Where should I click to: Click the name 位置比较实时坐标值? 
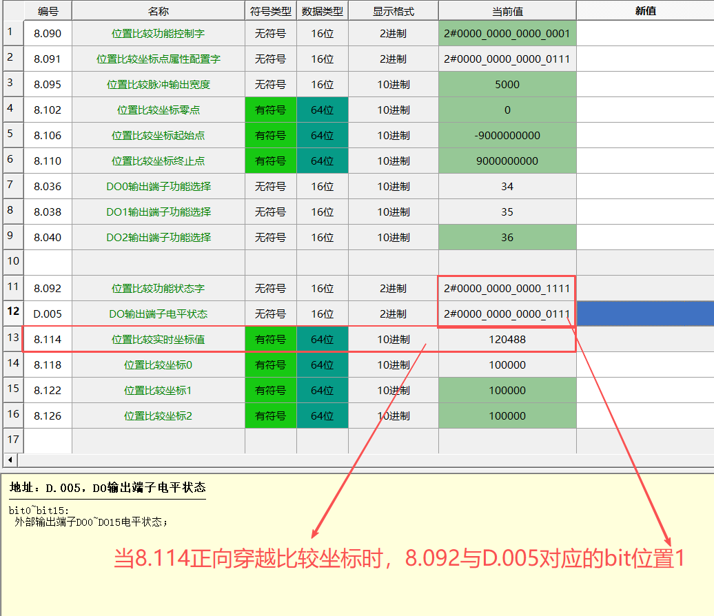158,339
